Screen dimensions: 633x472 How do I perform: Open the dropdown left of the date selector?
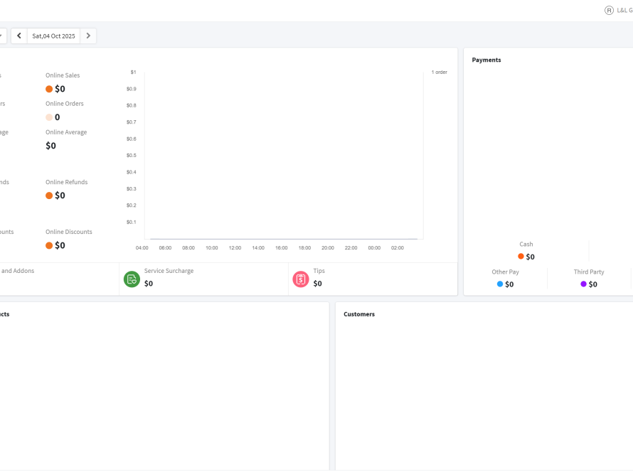pos(1,36)
